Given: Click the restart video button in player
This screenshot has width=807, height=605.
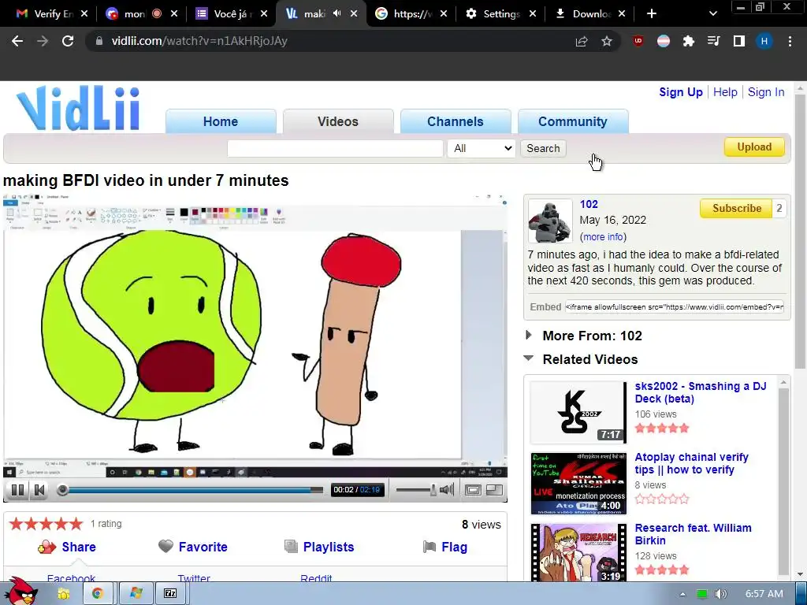Looking at the screenshot, I should click(39, 490).
